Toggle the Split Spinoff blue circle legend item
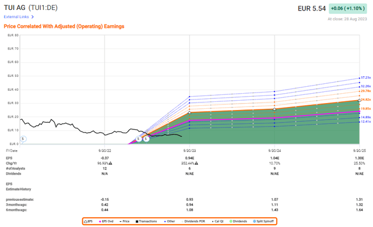 [263, 221]
